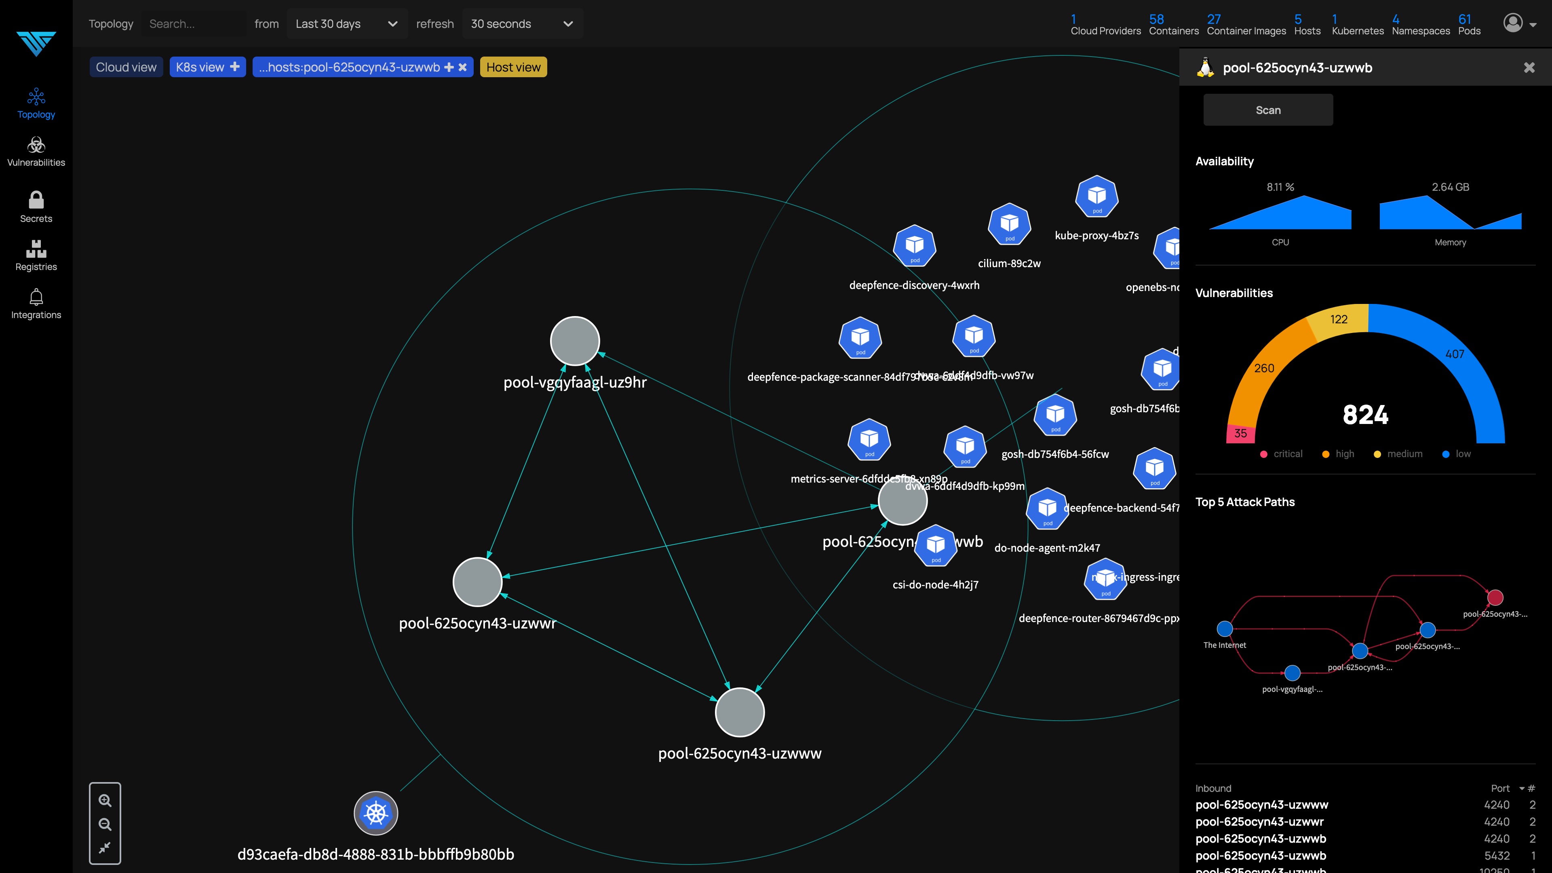Click pool-vgqyfaagl node in attack paths
This screenshot has height=873, width=1552.
coord(1292,673)
